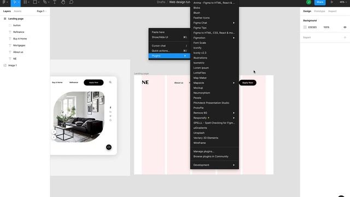The width and height of the screenshot is (350, 197).
Task: Open shape tools dropdown arrow
Action: (39, 2)
